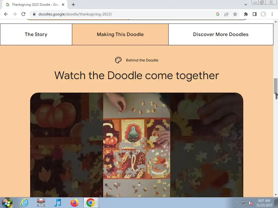Select Making This Doodle tab
This screenshot has height=208, width=278.
120,34
